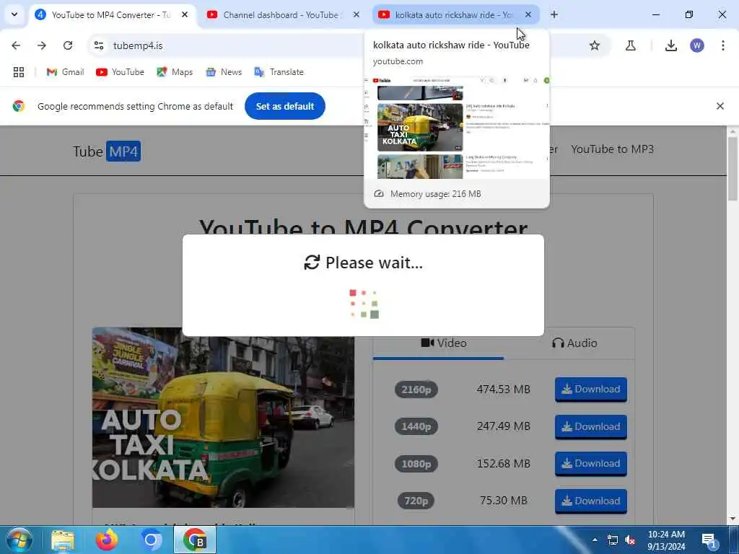Open the downloads panel

point(671,45)
